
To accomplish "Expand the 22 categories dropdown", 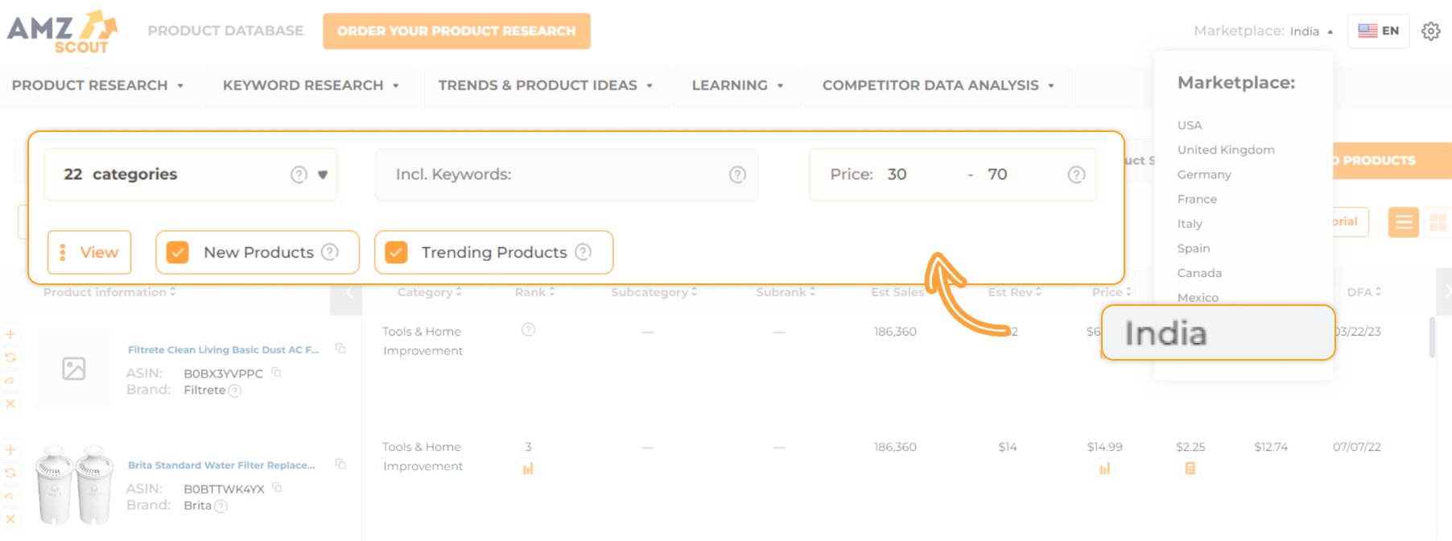I will coord(322,174).
